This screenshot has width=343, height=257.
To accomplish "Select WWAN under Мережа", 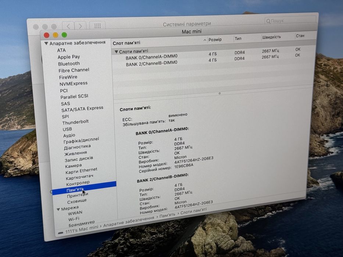I will [75, 213].
